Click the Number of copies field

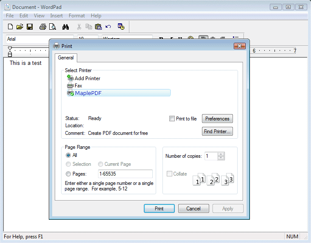pos(211,156)
